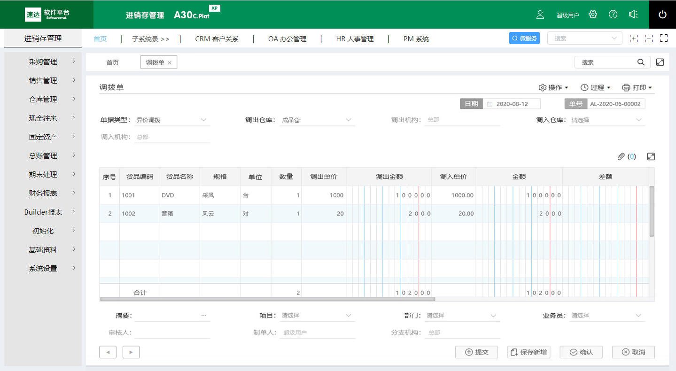Go to next record arrow button
This screenshot has height=371, width=676.
click(x=131, y=352)
